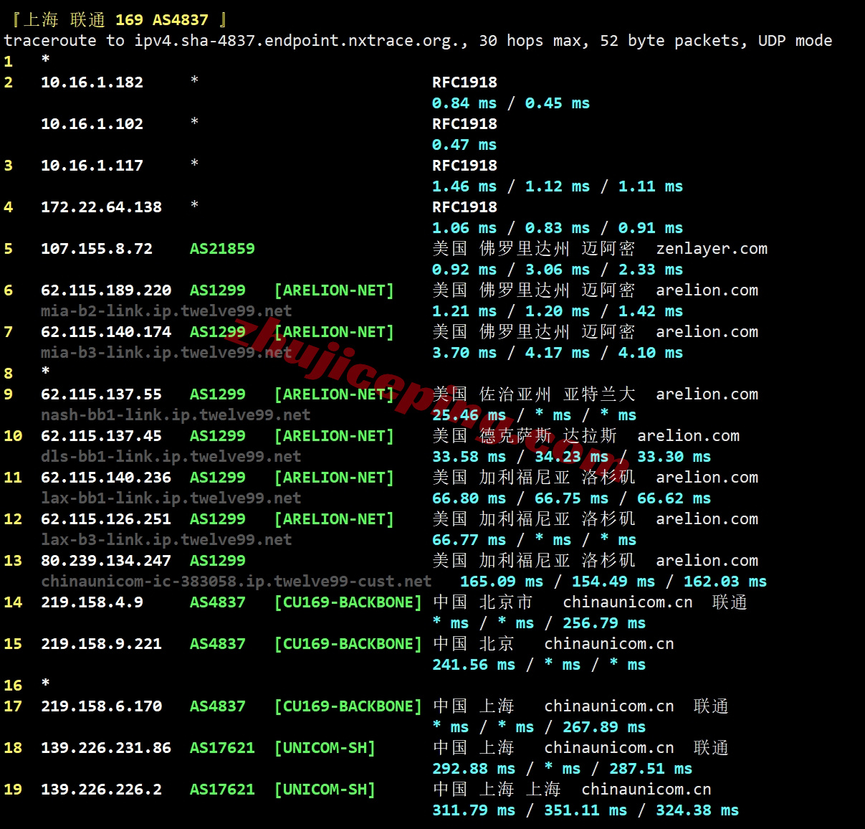Select latency 1.06 ms on hop 4
The height and width of the screenshot is (829, 865).
(464, 228)
